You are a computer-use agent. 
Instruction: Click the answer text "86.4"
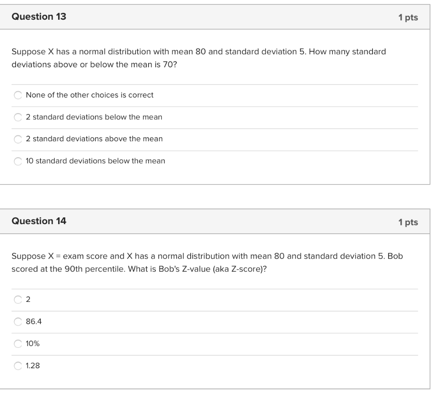click(x=34, y=322)
